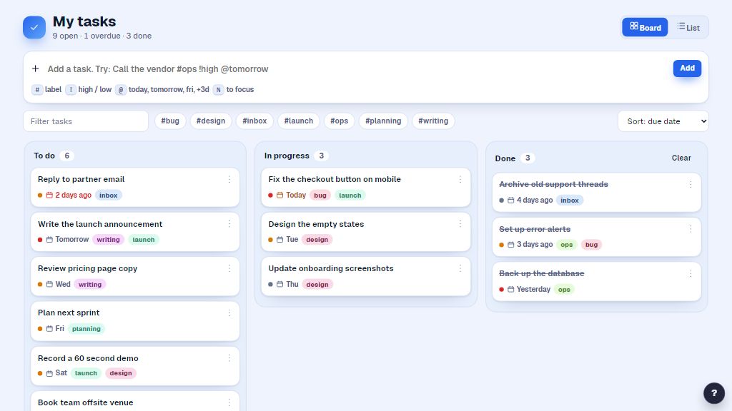The height and width of the screenshot is (411, 732).
Task: Open Update onboarding screenshots task
Action: pyautogui.click(x=331, y=268)
